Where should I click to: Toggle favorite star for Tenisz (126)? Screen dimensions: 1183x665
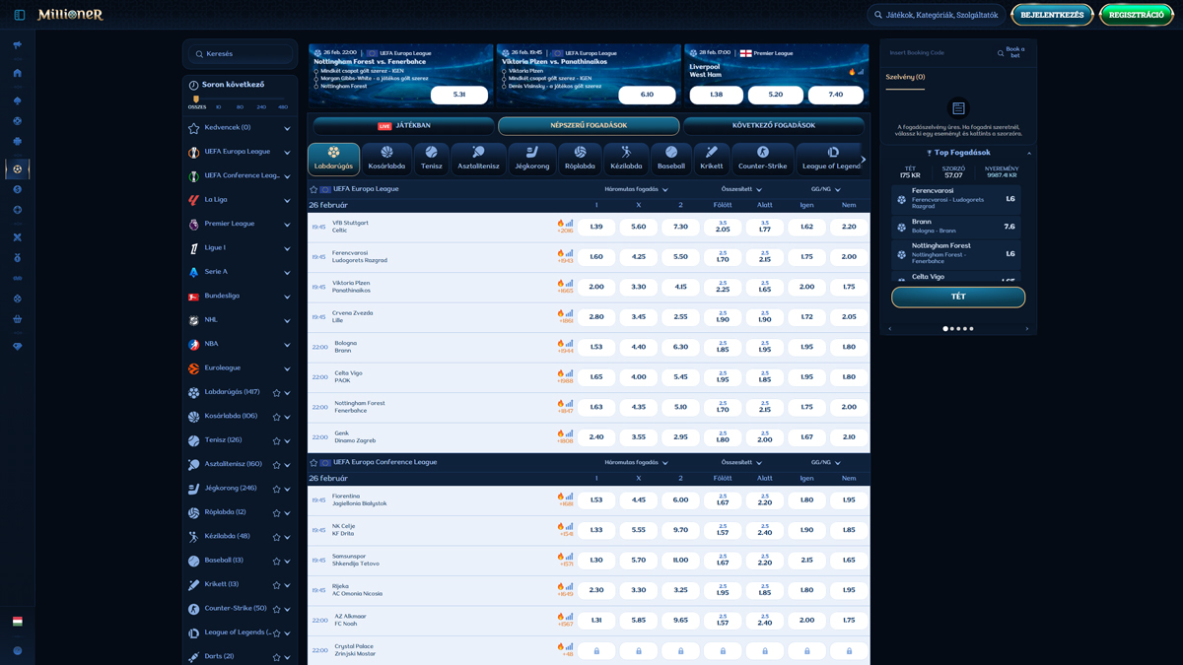(276, 440)
